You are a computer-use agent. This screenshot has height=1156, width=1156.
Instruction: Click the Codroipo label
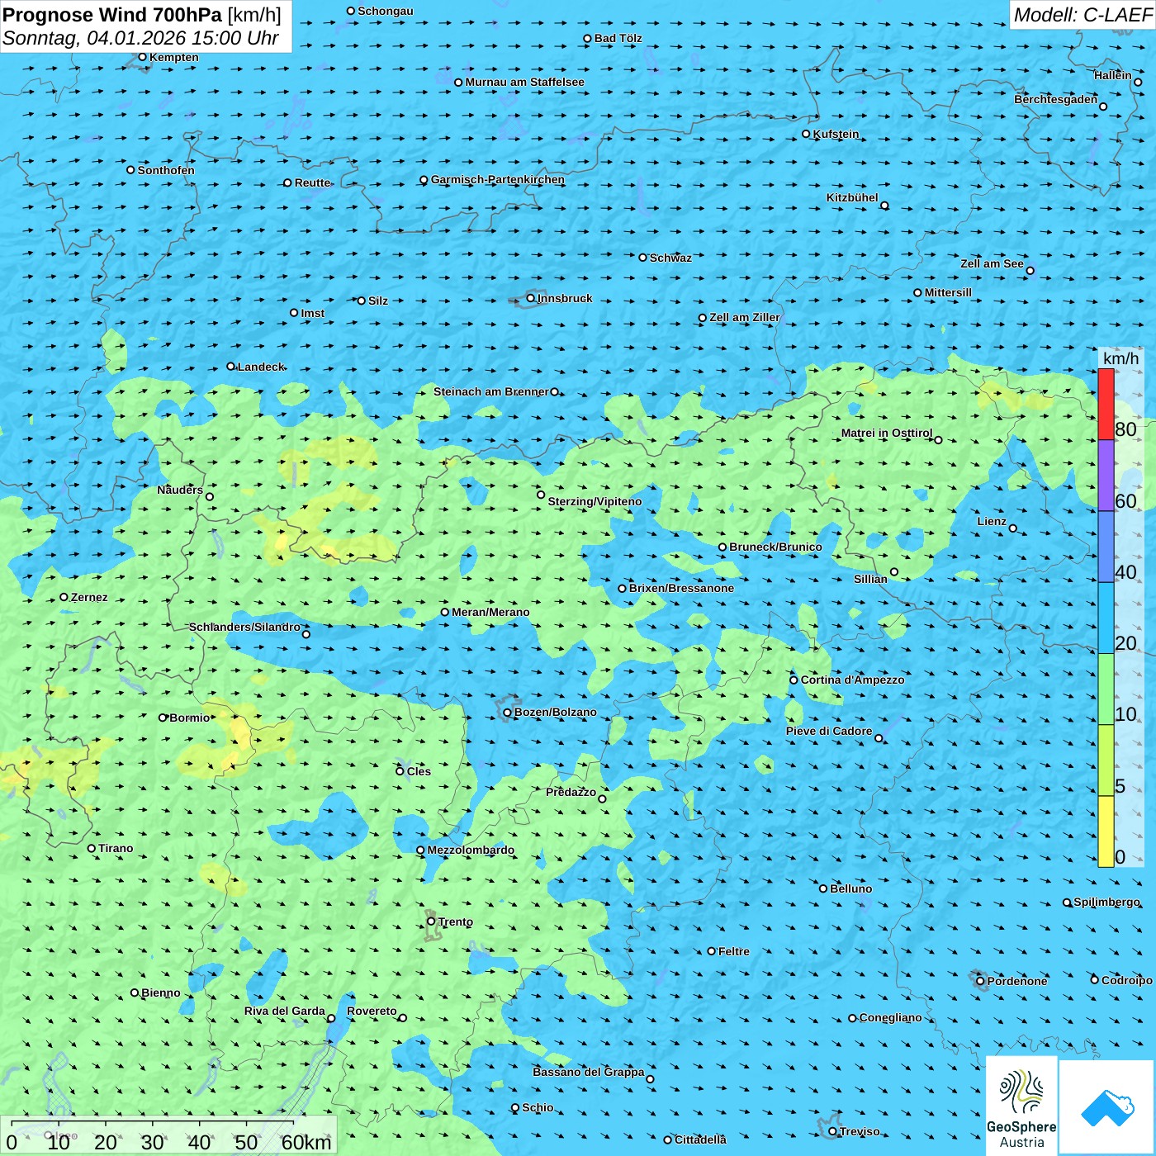pyautogui.click(x=1127, y=980)
